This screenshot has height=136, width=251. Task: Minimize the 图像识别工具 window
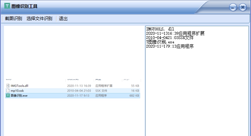(233, 7)
